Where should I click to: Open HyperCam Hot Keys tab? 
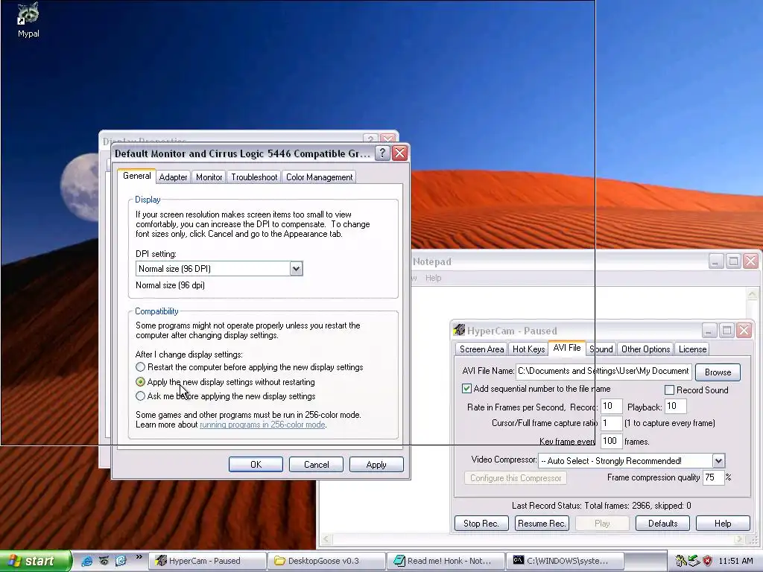pos(528,349)
